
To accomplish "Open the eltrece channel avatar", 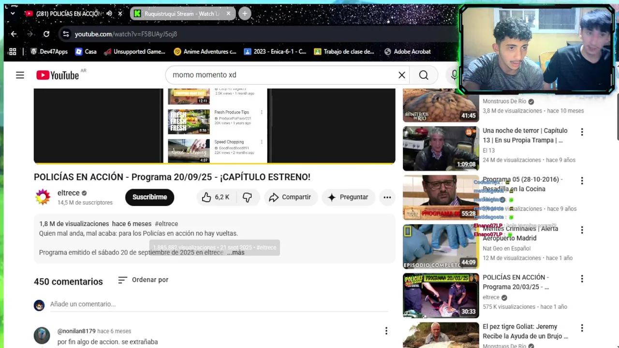I will pos(43,197).
